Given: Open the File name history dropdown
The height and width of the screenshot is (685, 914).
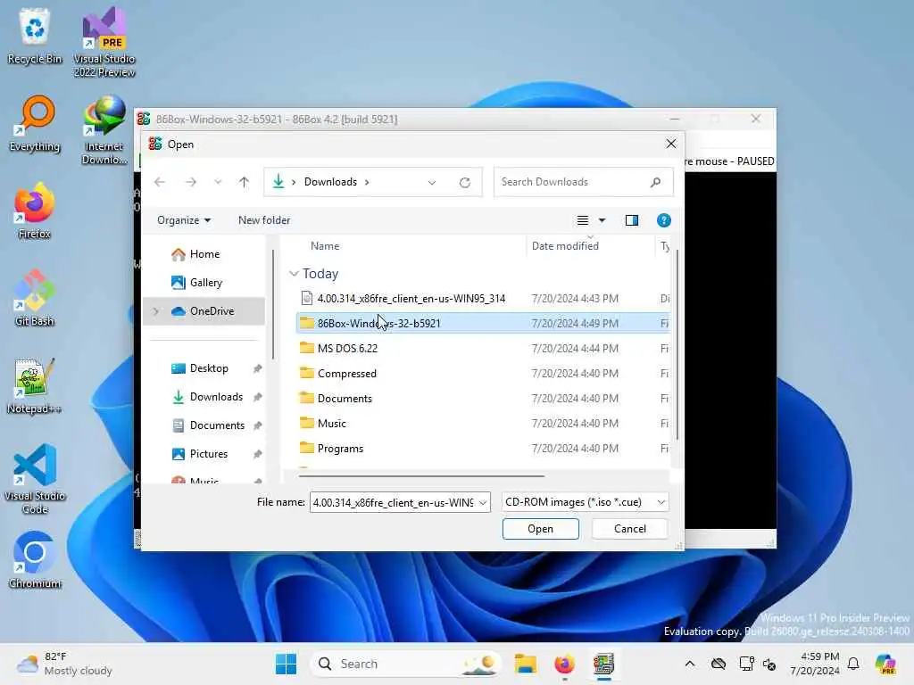Looking at the screenshot, I should tap(483, 502).
